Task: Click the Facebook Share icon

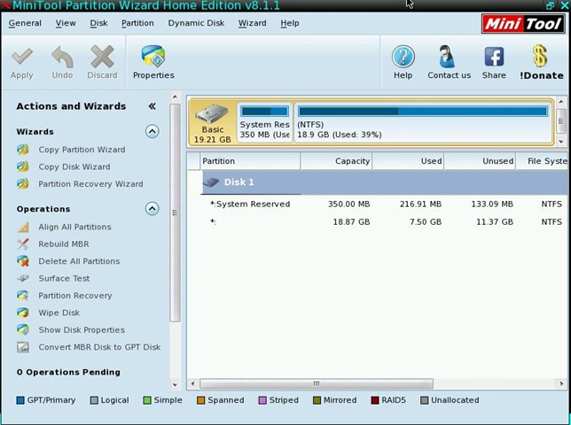Action: point(494,57)
